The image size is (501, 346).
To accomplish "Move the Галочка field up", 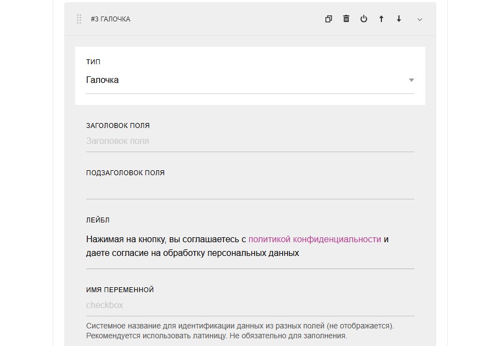I will 381,19.
